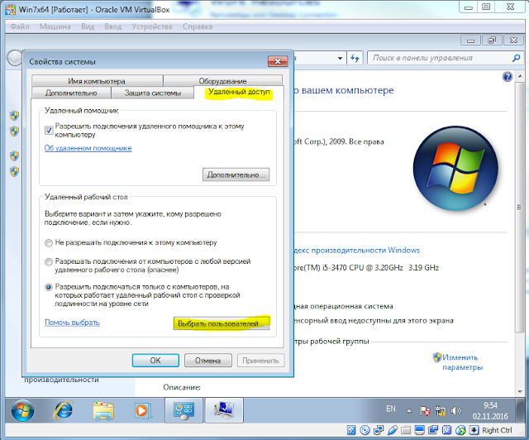This screenshot has height=440, width=529.
Task: Click the blue help question mark icon
Action: pyautogui.click(x=508, y=77)
